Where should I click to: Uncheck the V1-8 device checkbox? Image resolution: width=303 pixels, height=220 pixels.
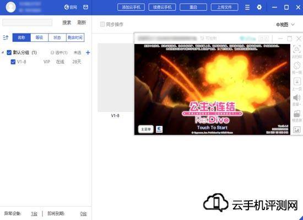coord(13,62)
